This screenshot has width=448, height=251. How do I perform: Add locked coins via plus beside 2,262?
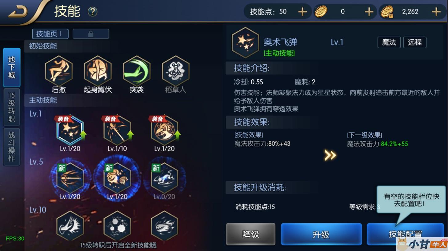[436, 12]
